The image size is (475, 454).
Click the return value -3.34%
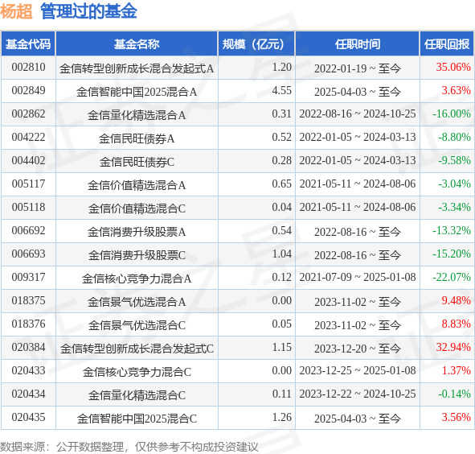point(454,207)
